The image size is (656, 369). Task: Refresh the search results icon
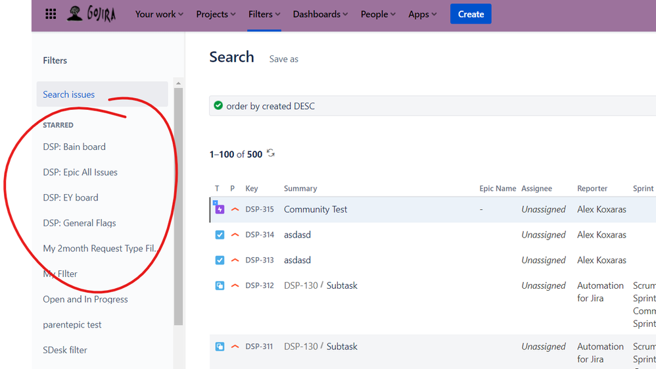[x=271, y=153]
